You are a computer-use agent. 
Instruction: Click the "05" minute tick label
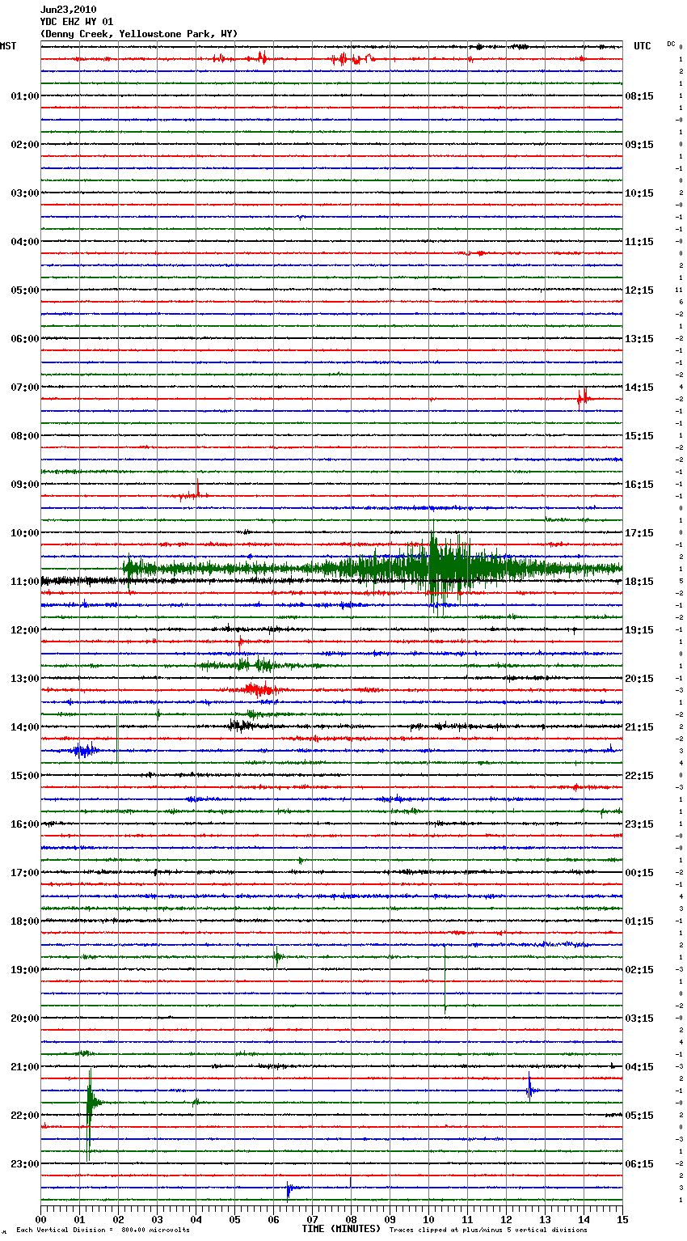pos(235,1219)
